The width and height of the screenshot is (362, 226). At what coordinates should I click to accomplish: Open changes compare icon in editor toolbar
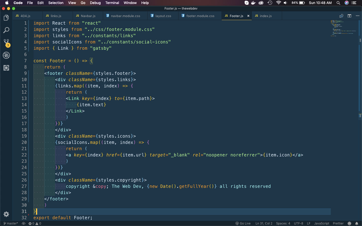(341, 16)
